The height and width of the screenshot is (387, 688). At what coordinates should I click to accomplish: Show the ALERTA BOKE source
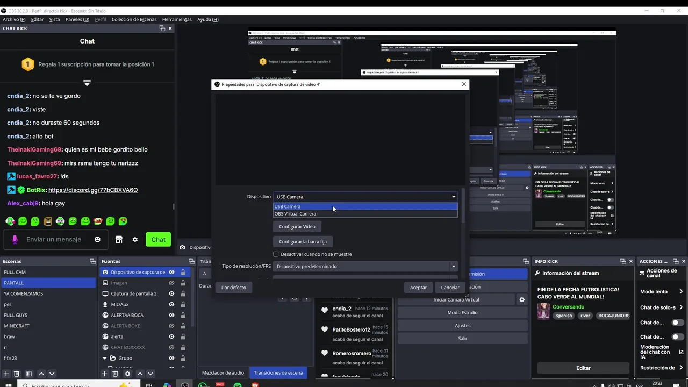tap(171, 326)
